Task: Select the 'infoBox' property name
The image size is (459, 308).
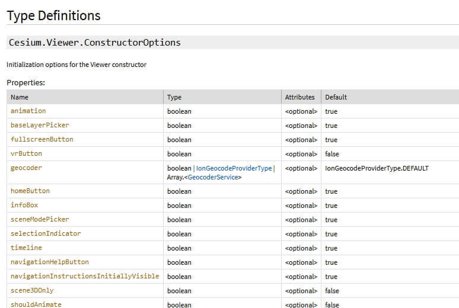Action: (24, 205)
